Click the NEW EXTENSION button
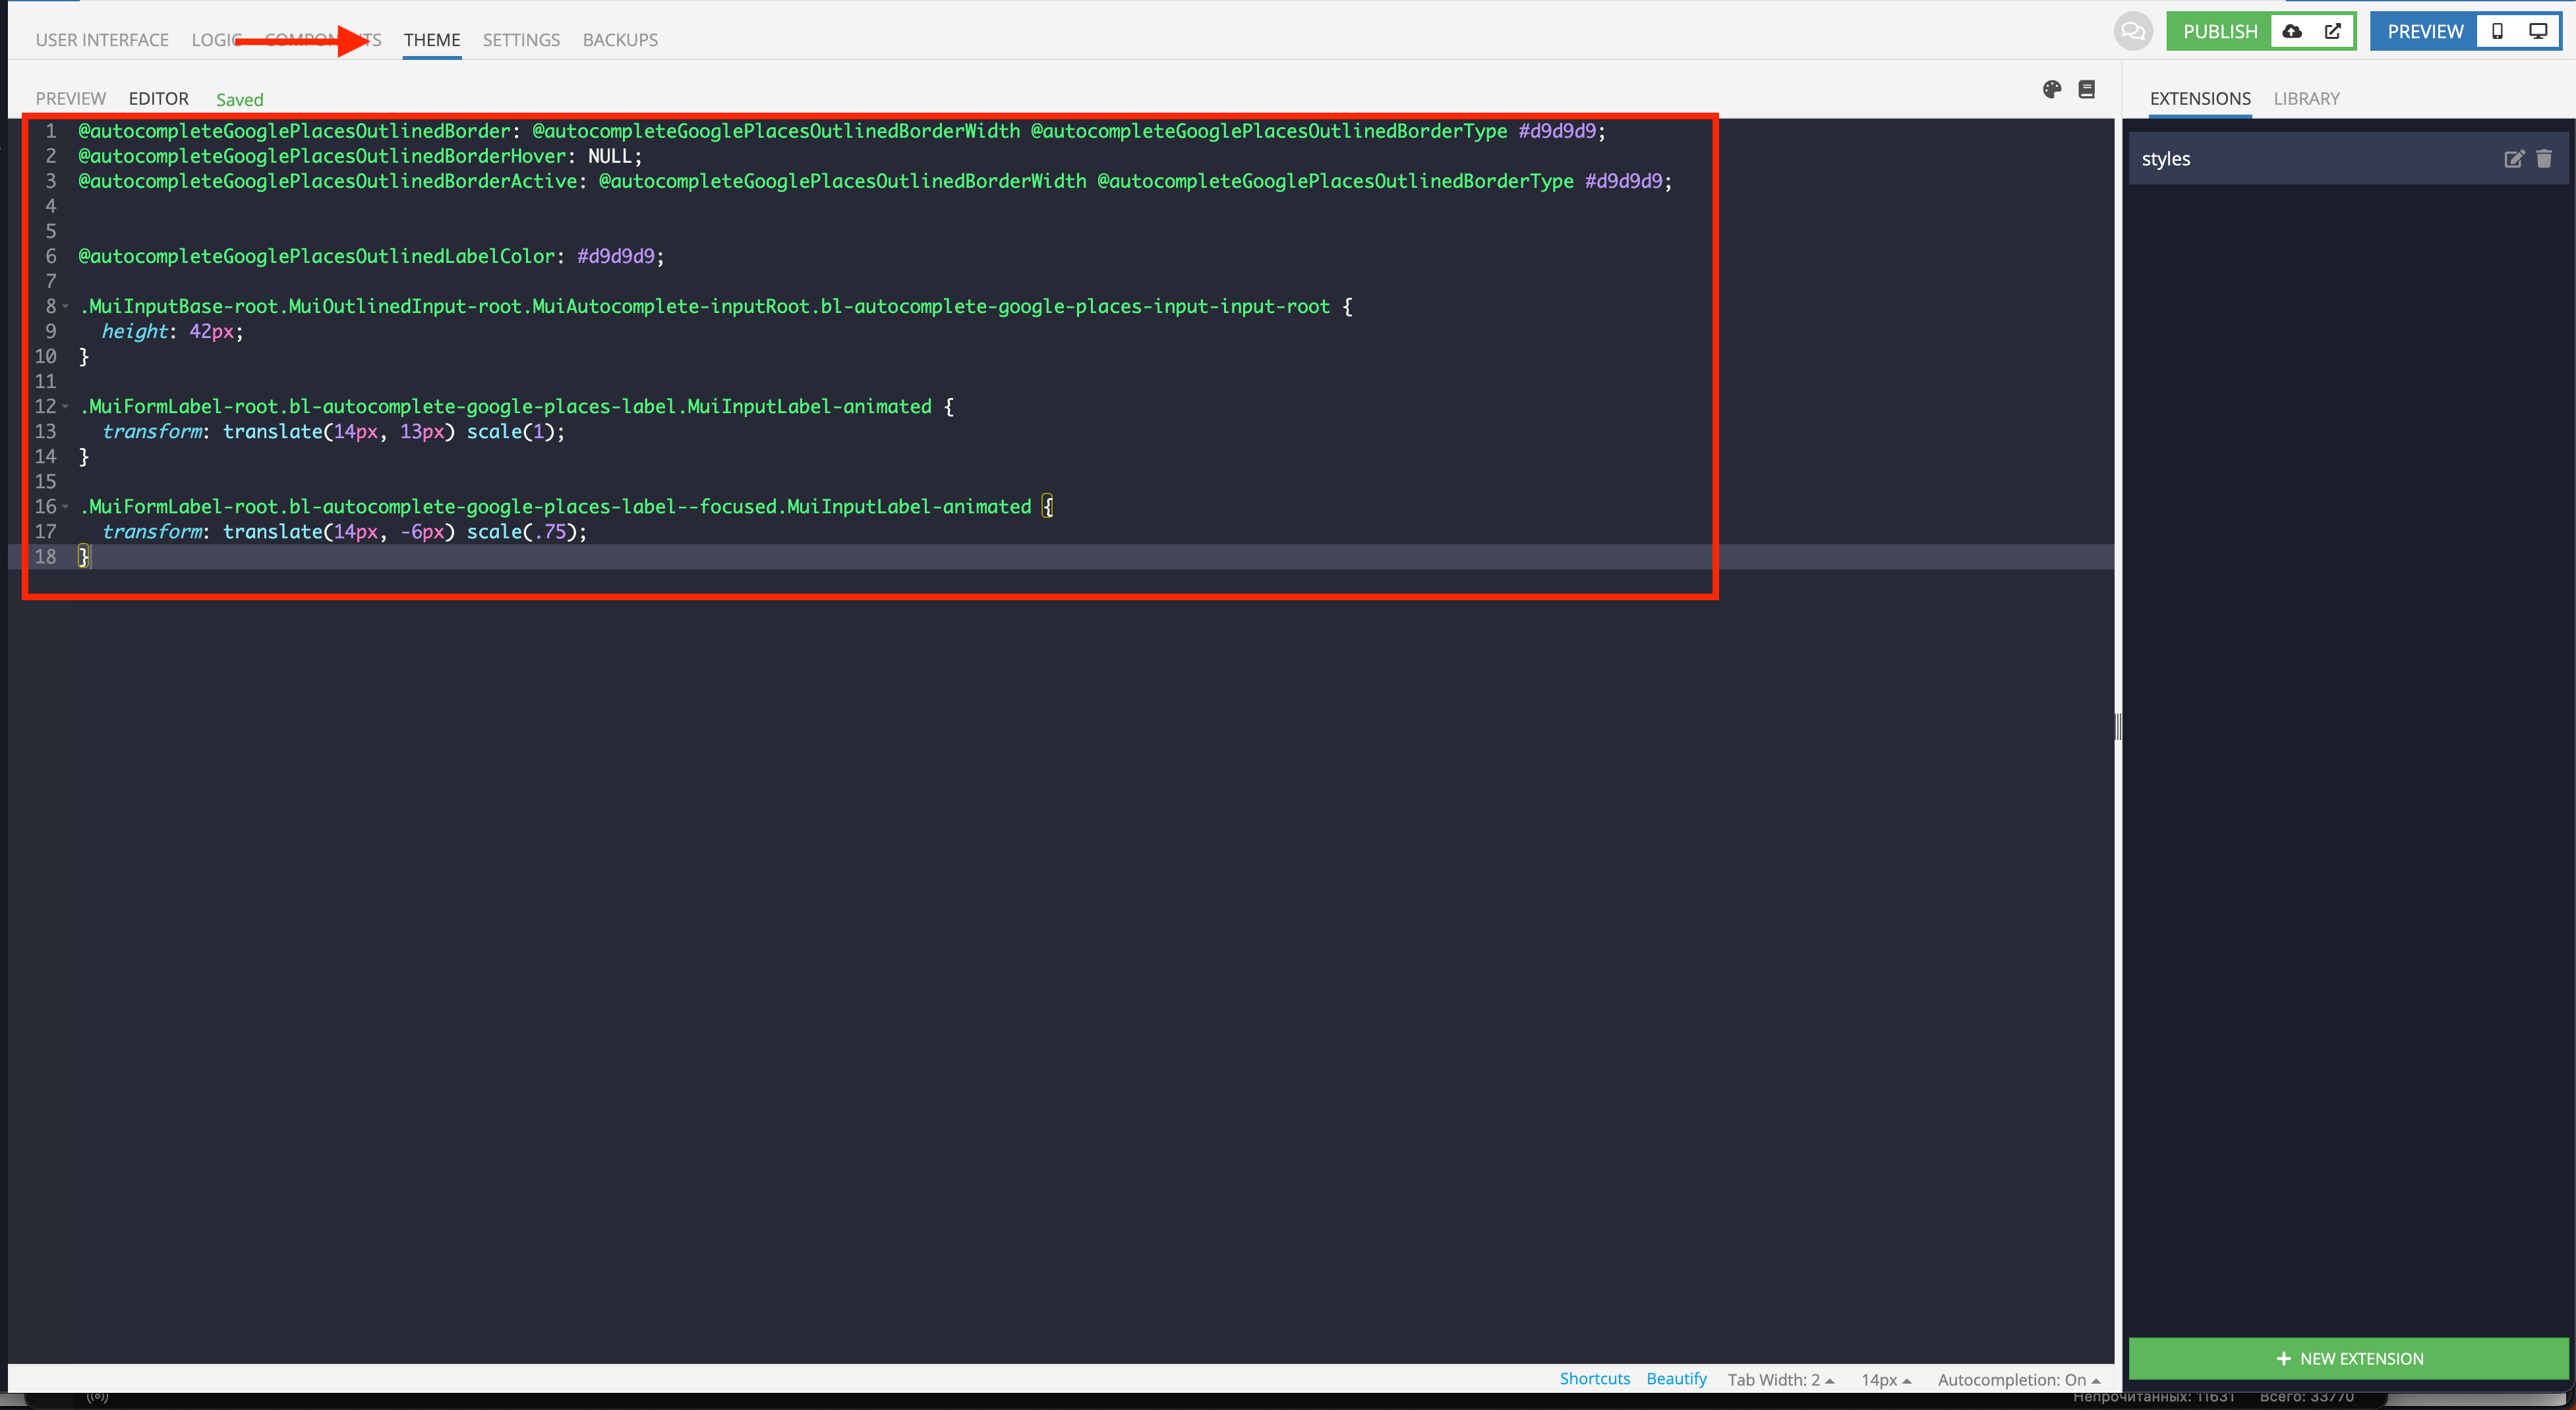Image resolution: width=2576 pixels, height=1410 pixels. (x=2348, y=1358)
